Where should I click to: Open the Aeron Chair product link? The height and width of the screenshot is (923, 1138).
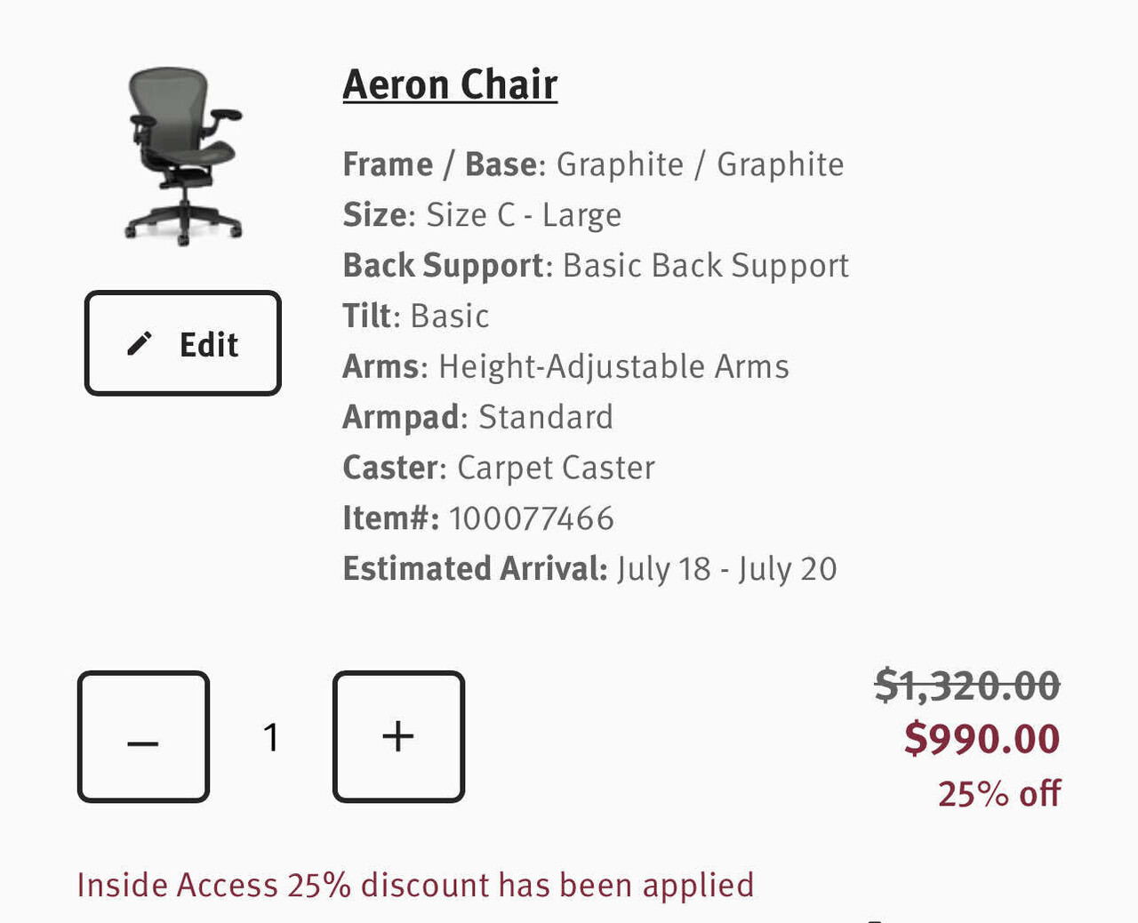(x=450, y=85)
